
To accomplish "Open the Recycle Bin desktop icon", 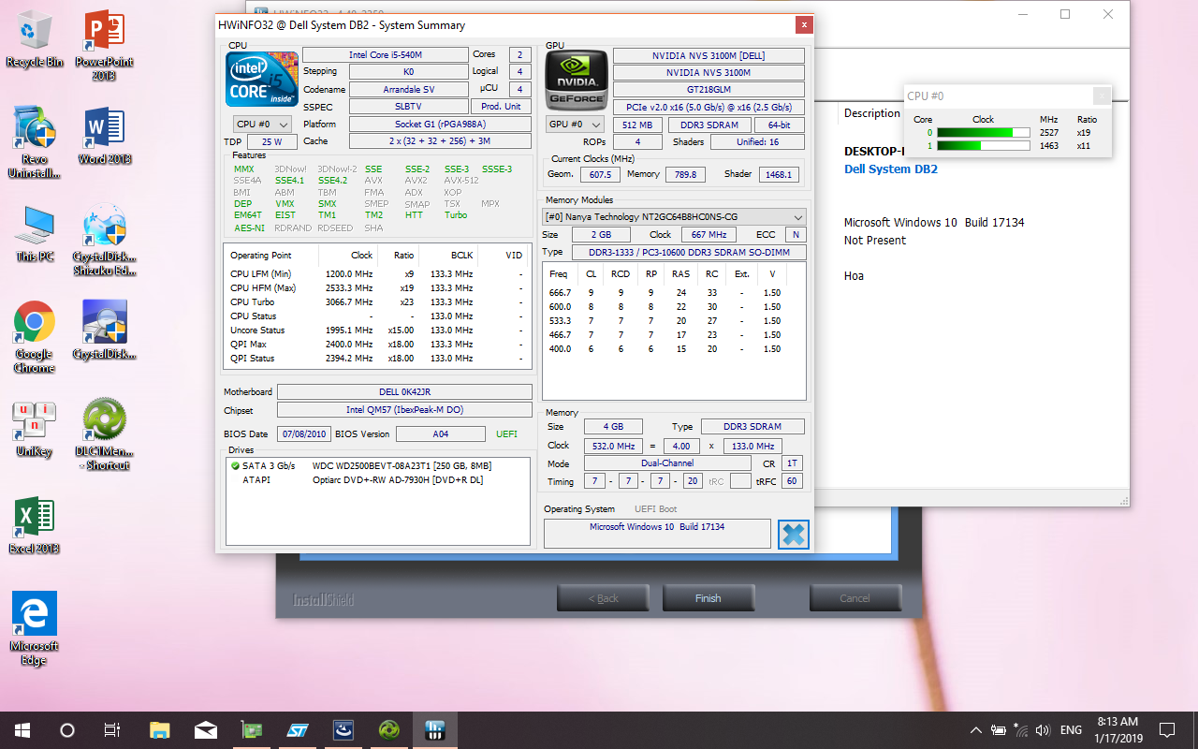I will pyautogui.click(x=35, y=39).
